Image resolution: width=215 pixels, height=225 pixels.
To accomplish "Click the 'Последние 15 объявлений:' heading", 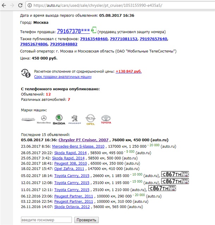I will tap(45, 135).
